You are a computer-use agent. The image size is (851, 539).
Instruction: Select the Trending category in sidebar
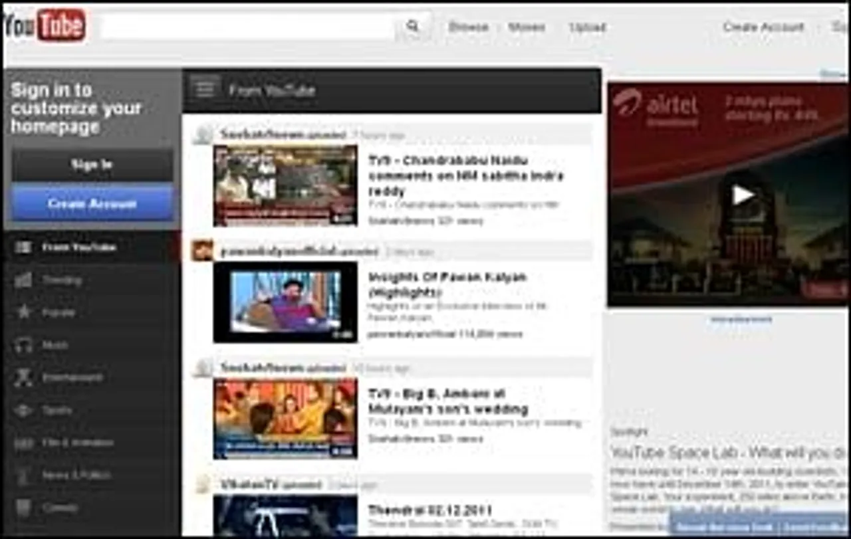92,280
